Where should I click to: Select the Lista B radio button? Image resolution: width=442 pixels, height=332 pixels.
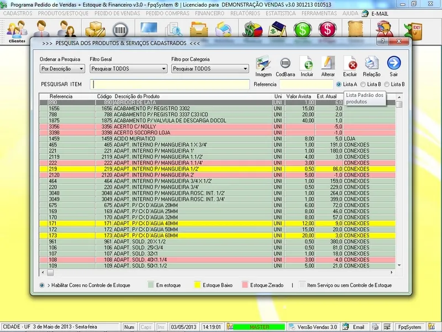(x=363, y=84)
